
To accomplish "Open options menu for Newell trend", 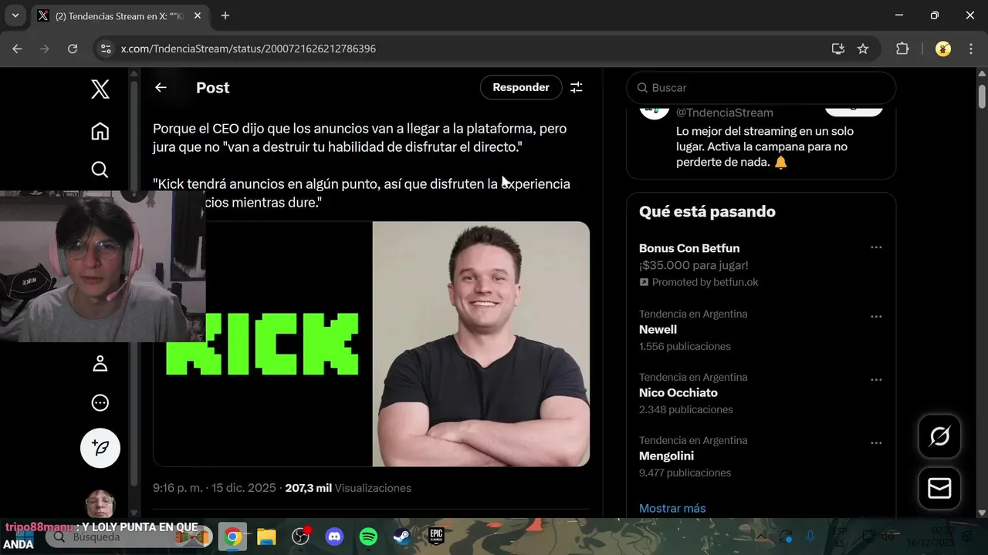I will [876, 317].
